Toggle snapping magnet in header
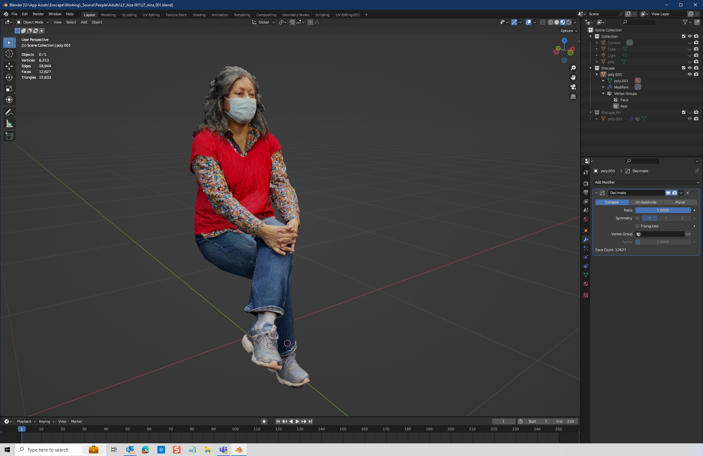Screen dimensions: 703x456 point(292,22)
